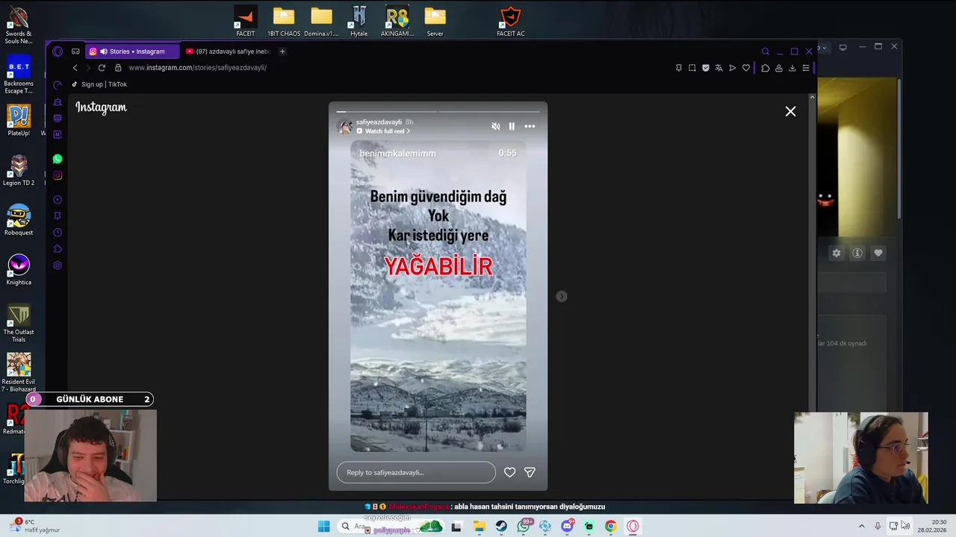Viewport: 956px width, 537px height.
Task: Open FACEIT AC desktop shortcut
Action: click(x=511, y=22)
